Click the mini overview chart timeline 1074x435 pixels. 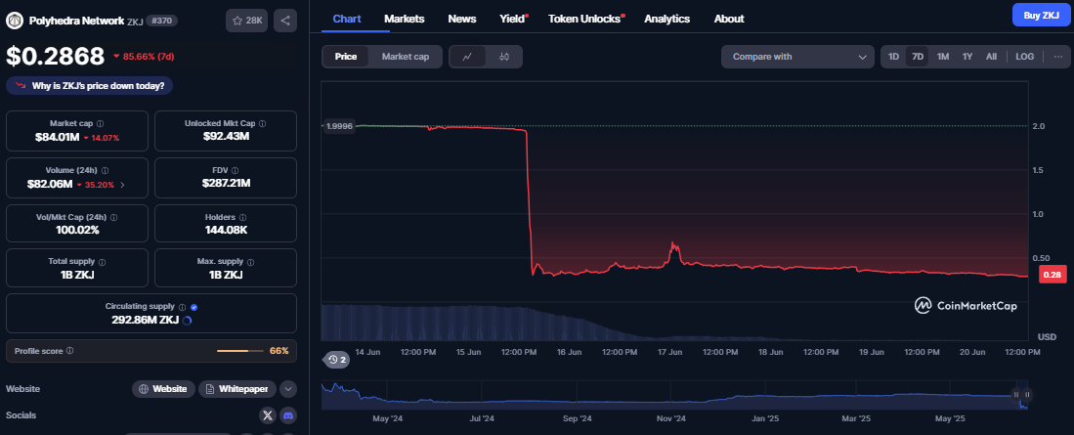[x=674, y=396]
